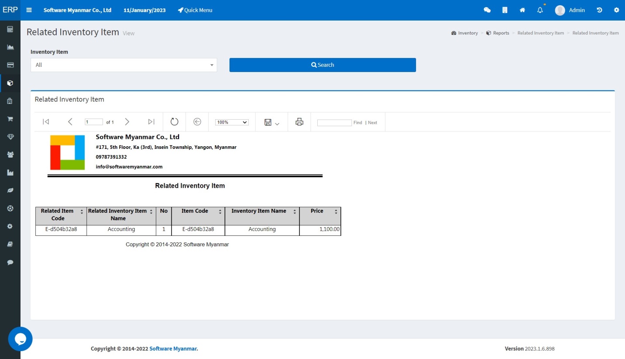Viewport: 625px width, 359px height.
Task: Click the blue Search button
Action: 323,65
